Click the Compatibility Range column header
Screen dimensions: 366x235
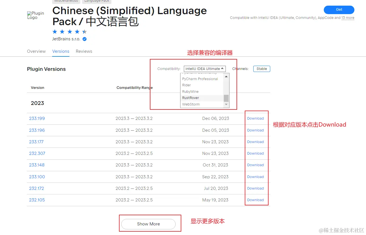[x=135, y=88]
